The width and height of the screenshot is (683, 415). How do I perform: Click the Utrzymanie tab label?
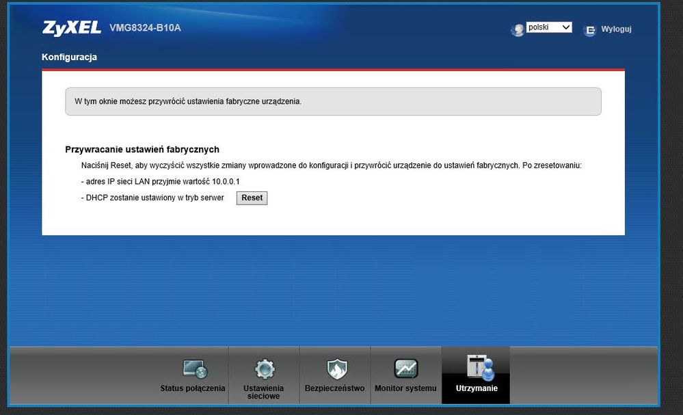coord(477,388)
